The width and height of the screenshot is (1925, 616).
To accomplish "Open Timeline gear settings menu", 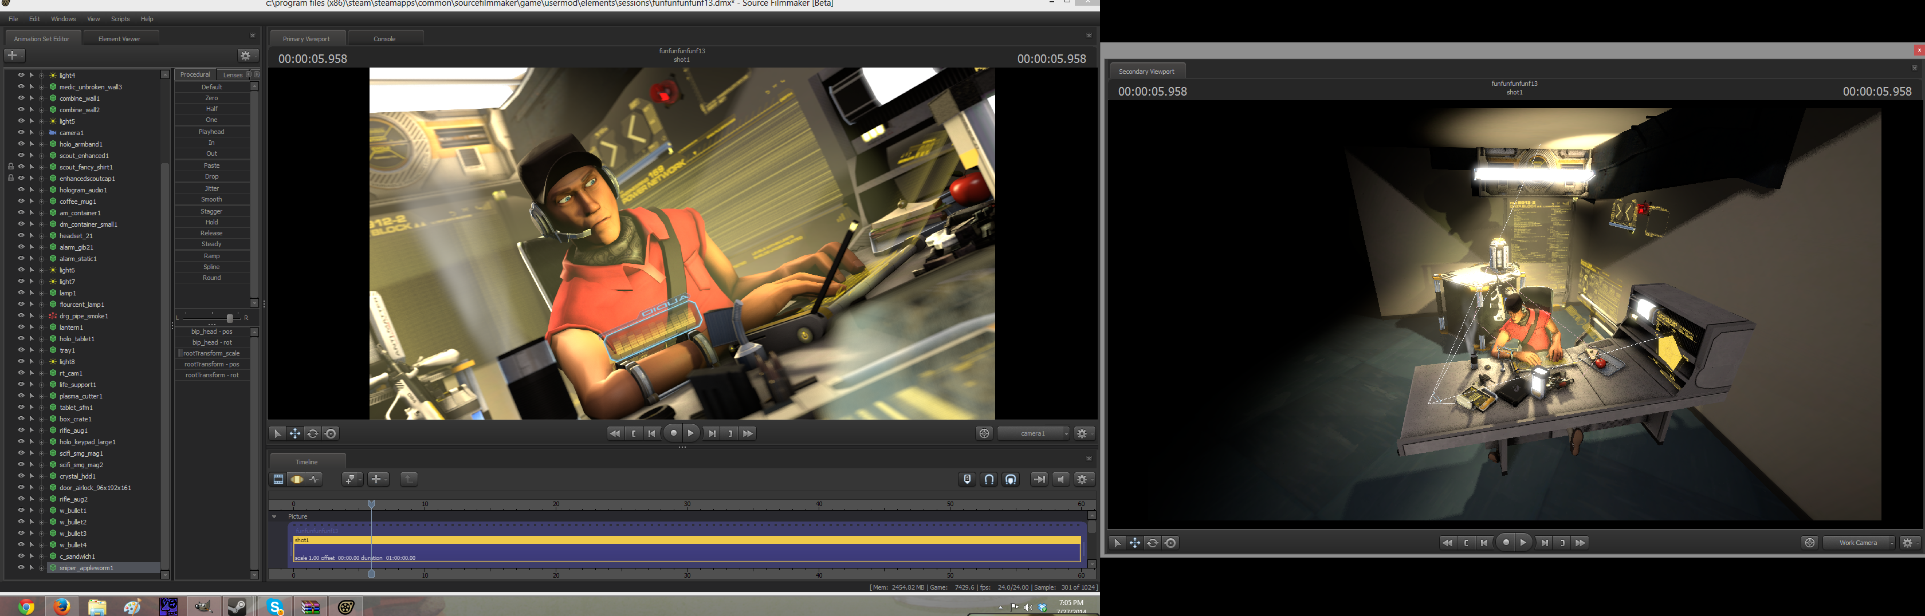I will (x=1085, y=479).
